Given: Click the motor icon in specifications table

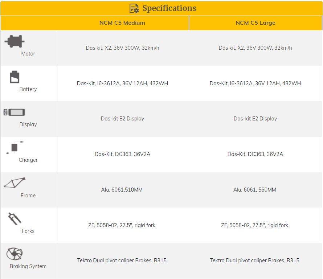Looking at the screenshot, I should [x=15, y=41].
